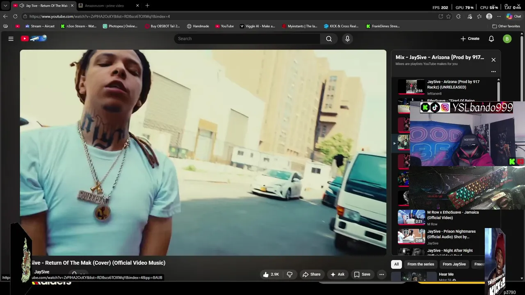Save the video to a playlist

[x=362, y=275]
